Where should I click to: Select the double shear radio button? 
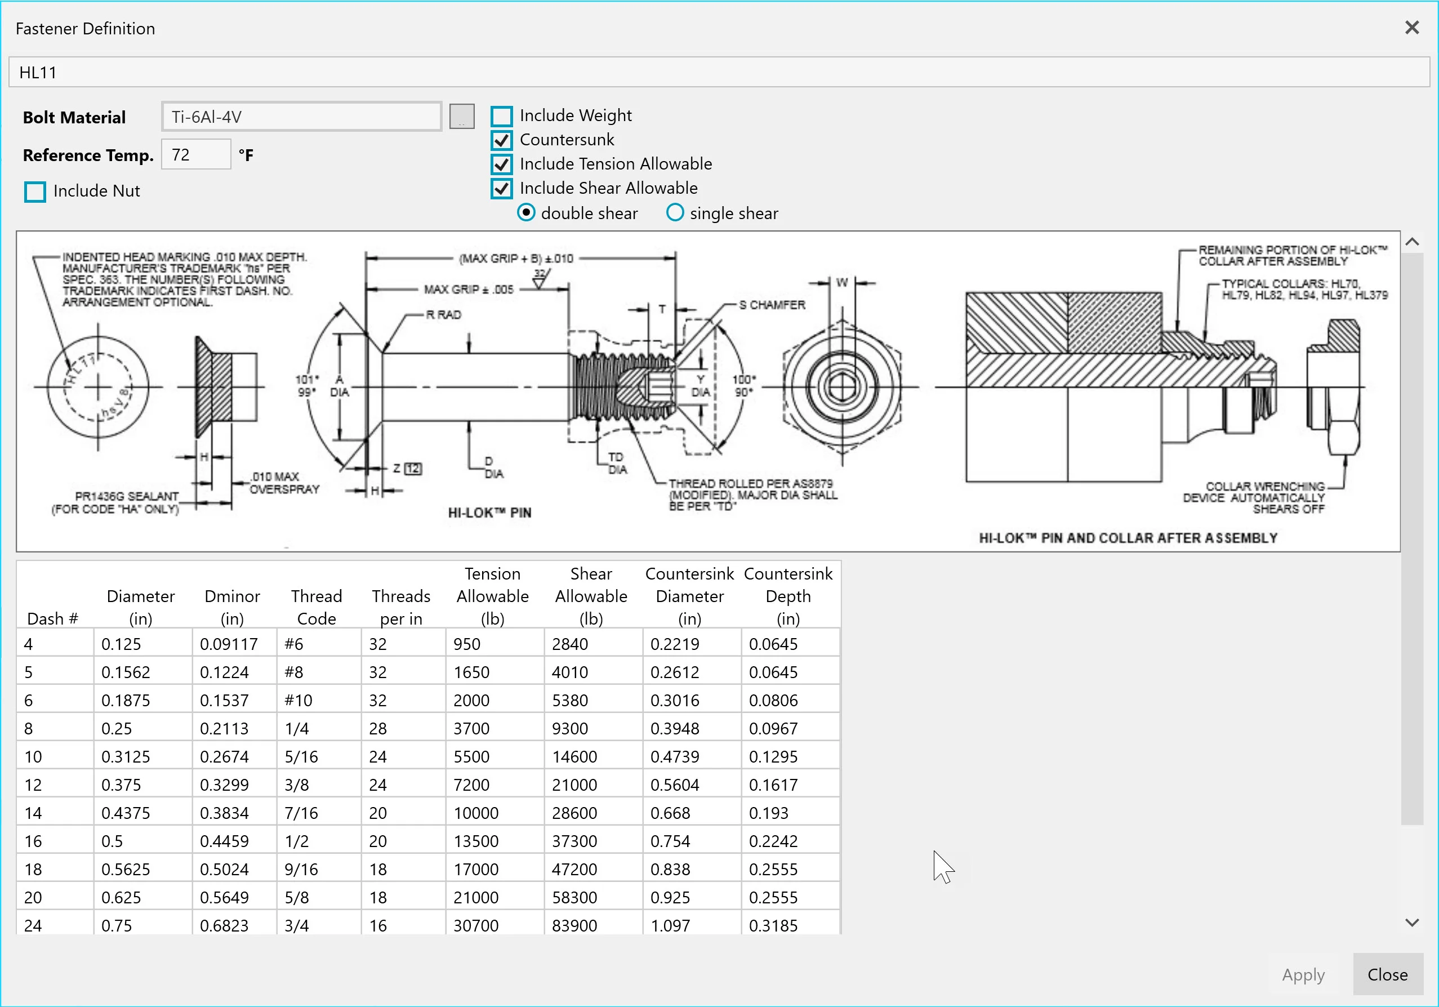[527, 213]
